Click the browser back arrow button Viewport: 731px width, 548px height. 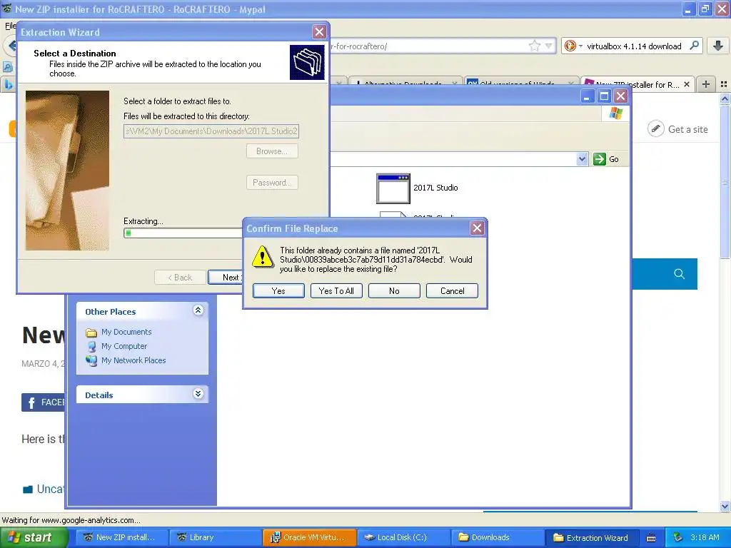click(x=11, y=46)
